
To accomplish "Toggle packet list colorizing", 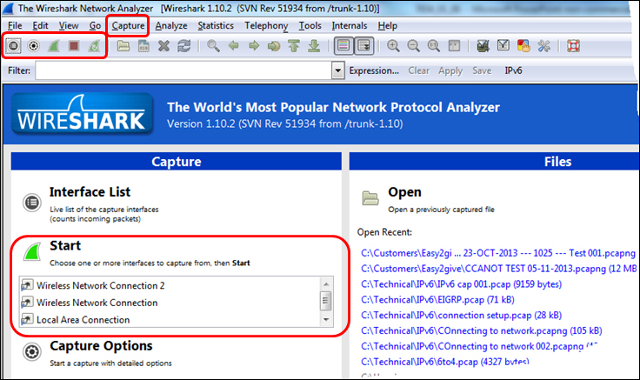I will coord(343,46).
